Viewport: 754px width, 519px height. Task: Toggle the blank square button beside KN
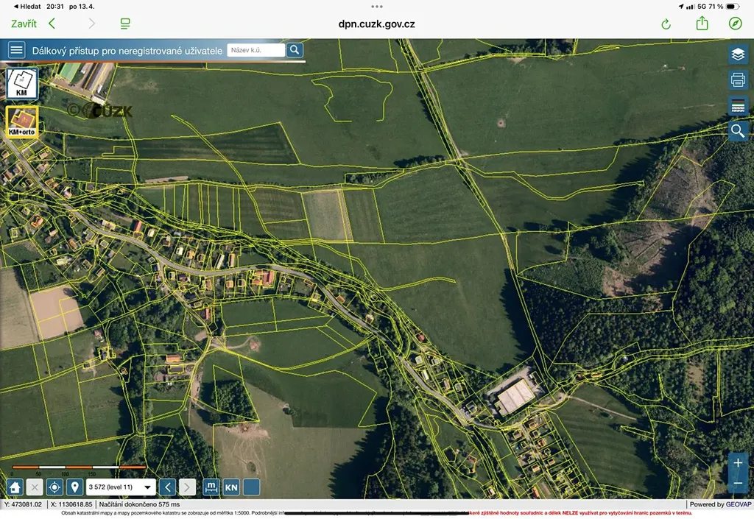pyautogui.click(x=251, y=487)
